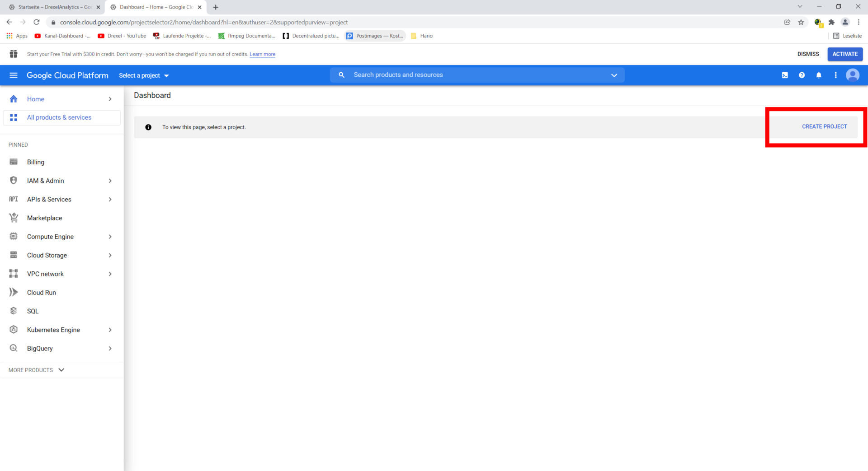Click the APIs & Services API icon
The image size is (868, 471).
[14, 199]
